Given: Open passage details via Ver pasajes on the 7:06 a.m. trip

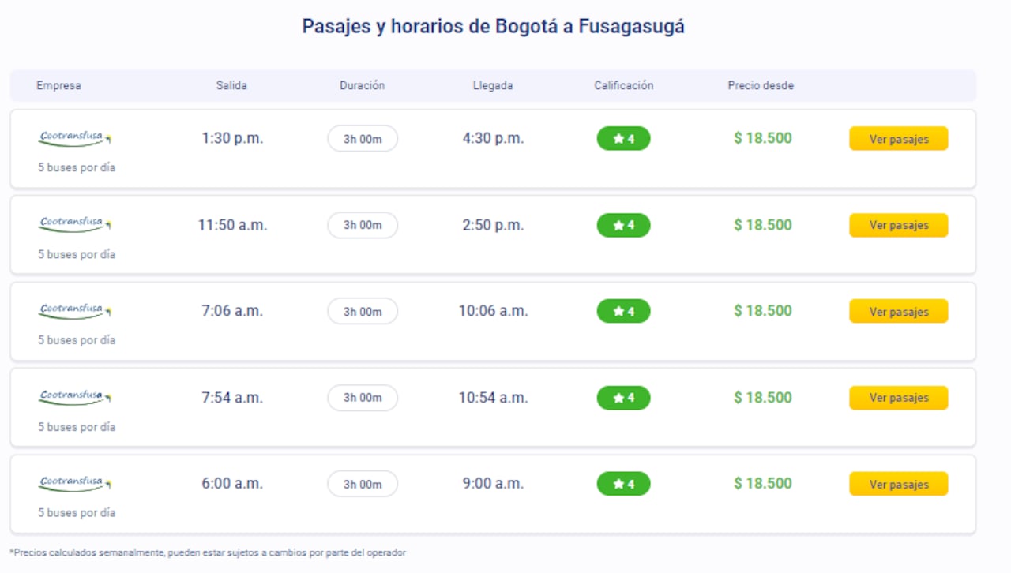Looking at the screenshot, I should [898, 311].
